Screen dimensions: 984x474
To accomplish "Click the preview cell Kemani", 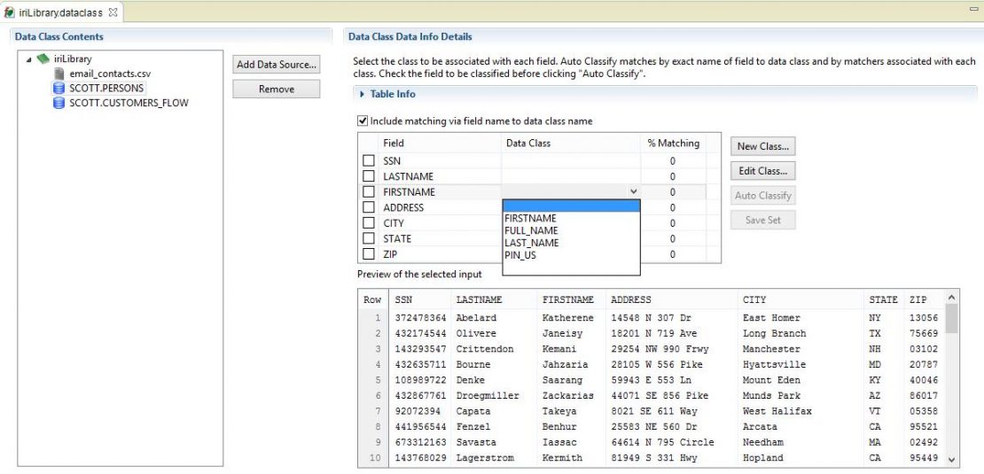I will click(x=559, y=348).
